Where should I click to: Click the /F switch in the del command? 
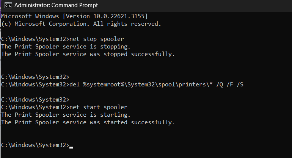230,84
